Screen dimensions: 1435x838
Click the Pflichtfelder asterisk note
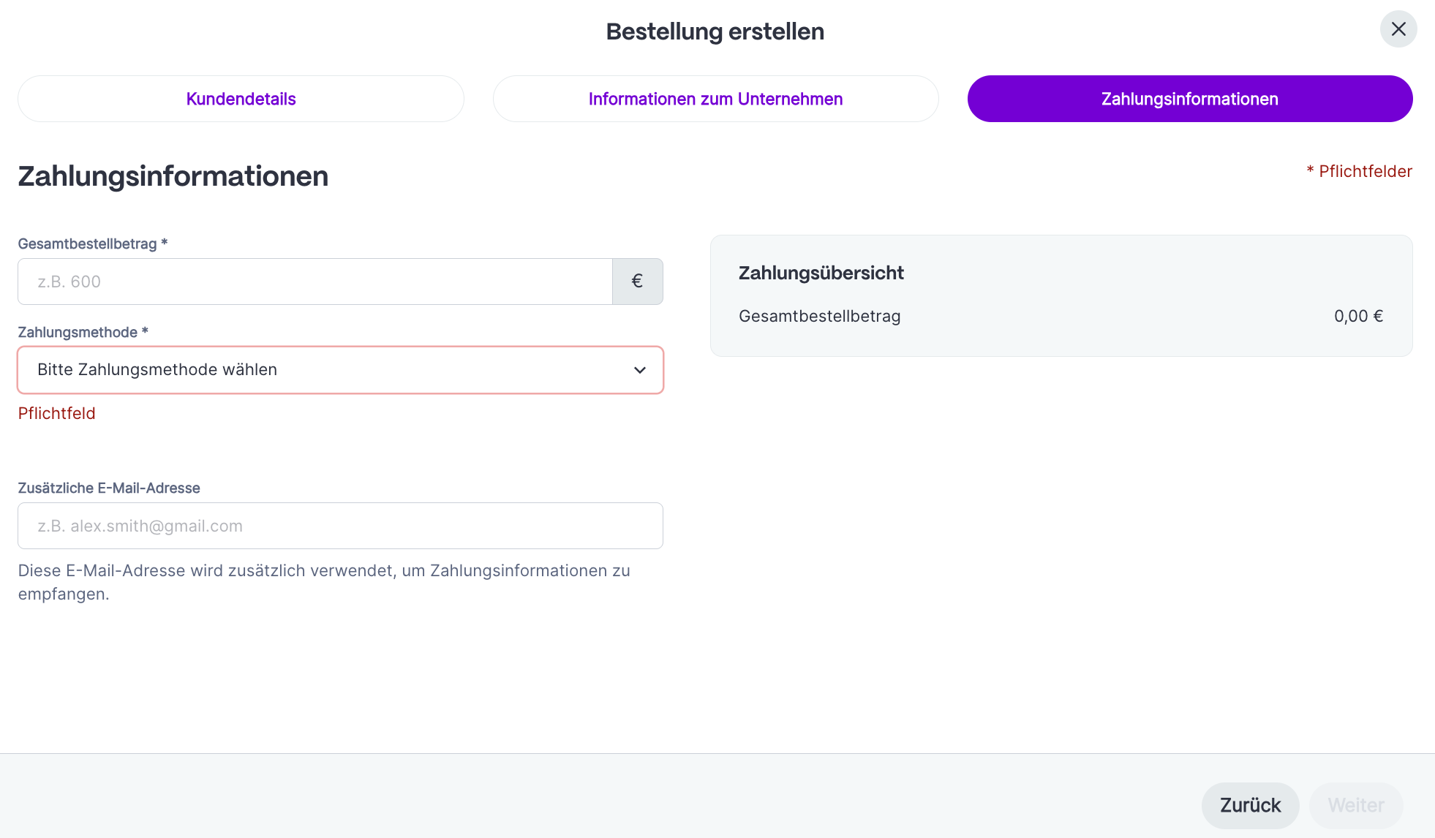pos(1359,171)
